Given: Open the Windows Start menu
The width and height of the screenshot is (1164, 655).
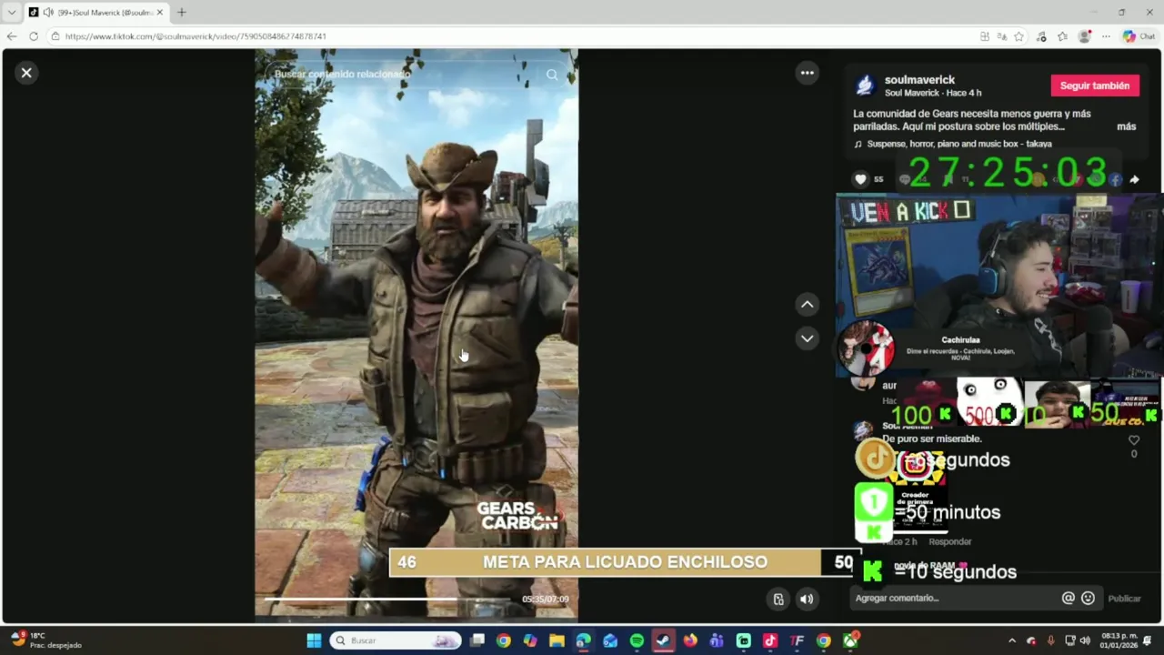Looking at the screenshot, I should pyautogui.click(x=314, y=640).
